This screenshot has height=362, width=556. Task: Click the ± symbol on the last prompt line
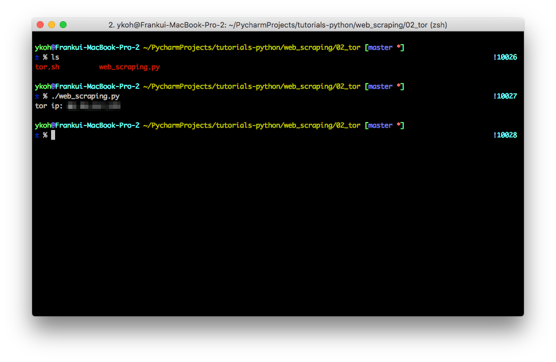coord(37,135)
